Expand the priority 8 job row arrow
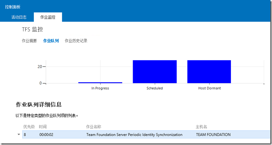The height and width of the screenshot is (145, 272). coord(19,135)
